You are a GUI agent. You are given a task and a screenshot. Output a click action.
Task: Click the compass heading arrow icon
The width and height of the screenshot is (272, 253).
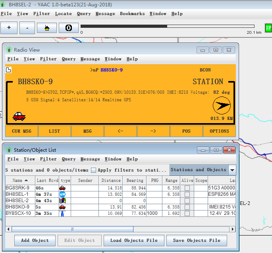click(x=222, y=106)
